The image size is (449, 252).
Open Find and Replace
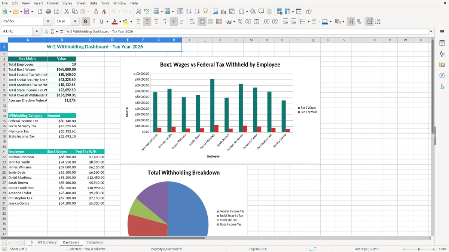coord(138,12)
